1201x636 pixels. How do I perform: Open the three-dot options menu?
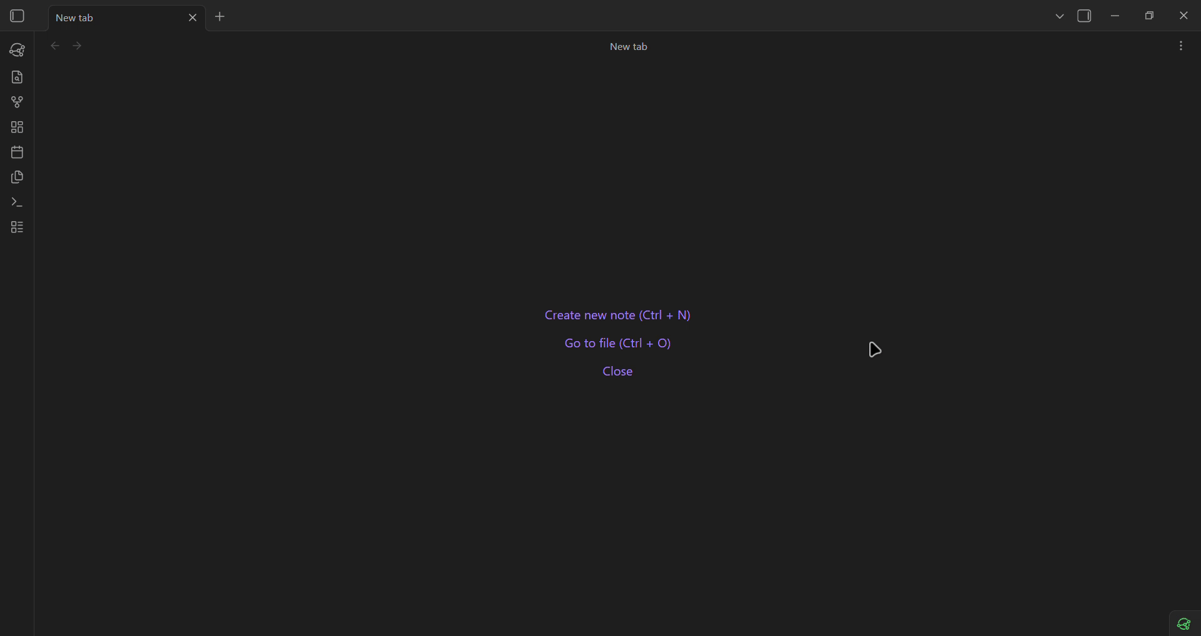click(x=1181, y=45)
